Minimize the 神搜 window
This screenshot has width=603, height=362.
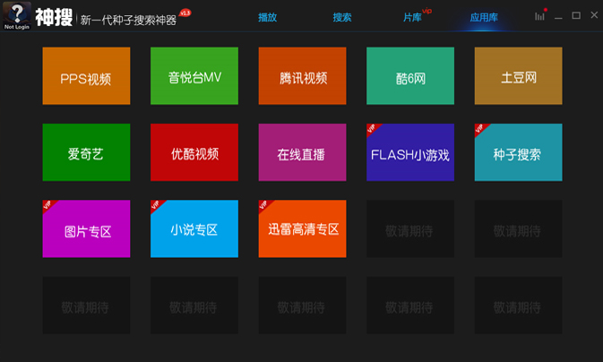tap(558, 17)
